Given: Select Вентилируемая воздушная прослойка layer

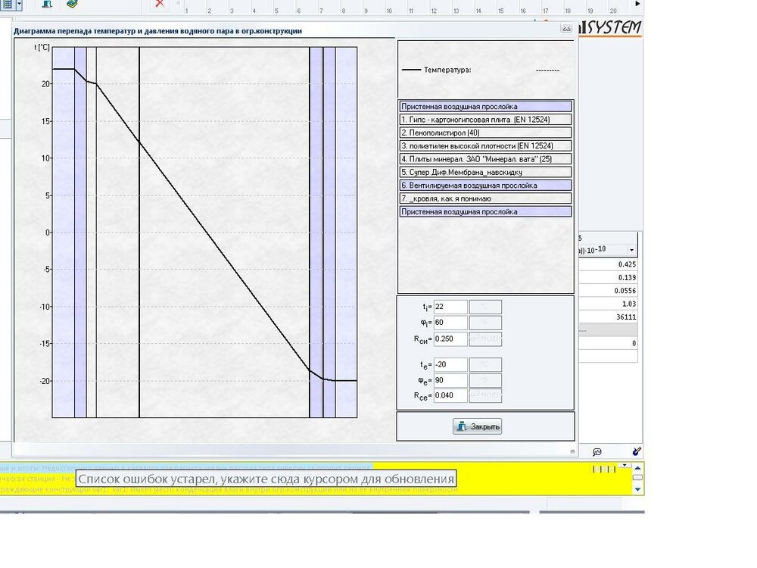Looking at the screenshot, I should pyautogui.click(x=485, y=185).
